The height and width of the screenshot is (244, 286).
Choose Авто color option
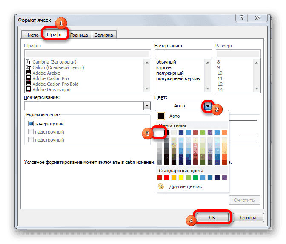192,116
